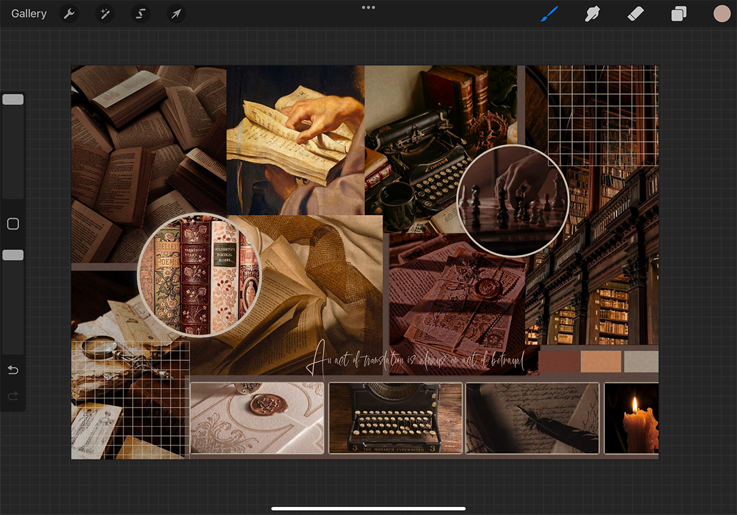737x515 pixels.
Task: Select the Smudge tool
Action: tap(593, 14)
